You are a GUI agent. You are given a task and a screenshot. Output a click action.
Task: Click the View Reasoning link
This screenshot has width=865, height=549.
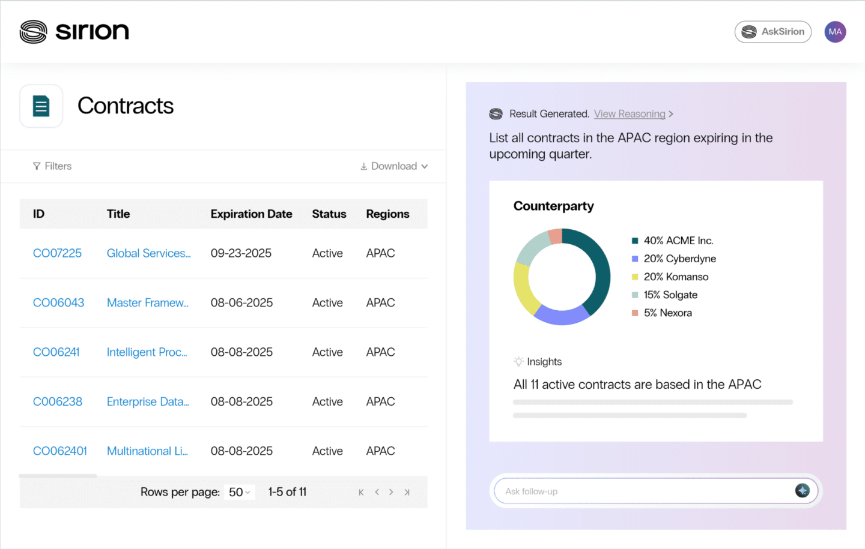tap(630, 113)
